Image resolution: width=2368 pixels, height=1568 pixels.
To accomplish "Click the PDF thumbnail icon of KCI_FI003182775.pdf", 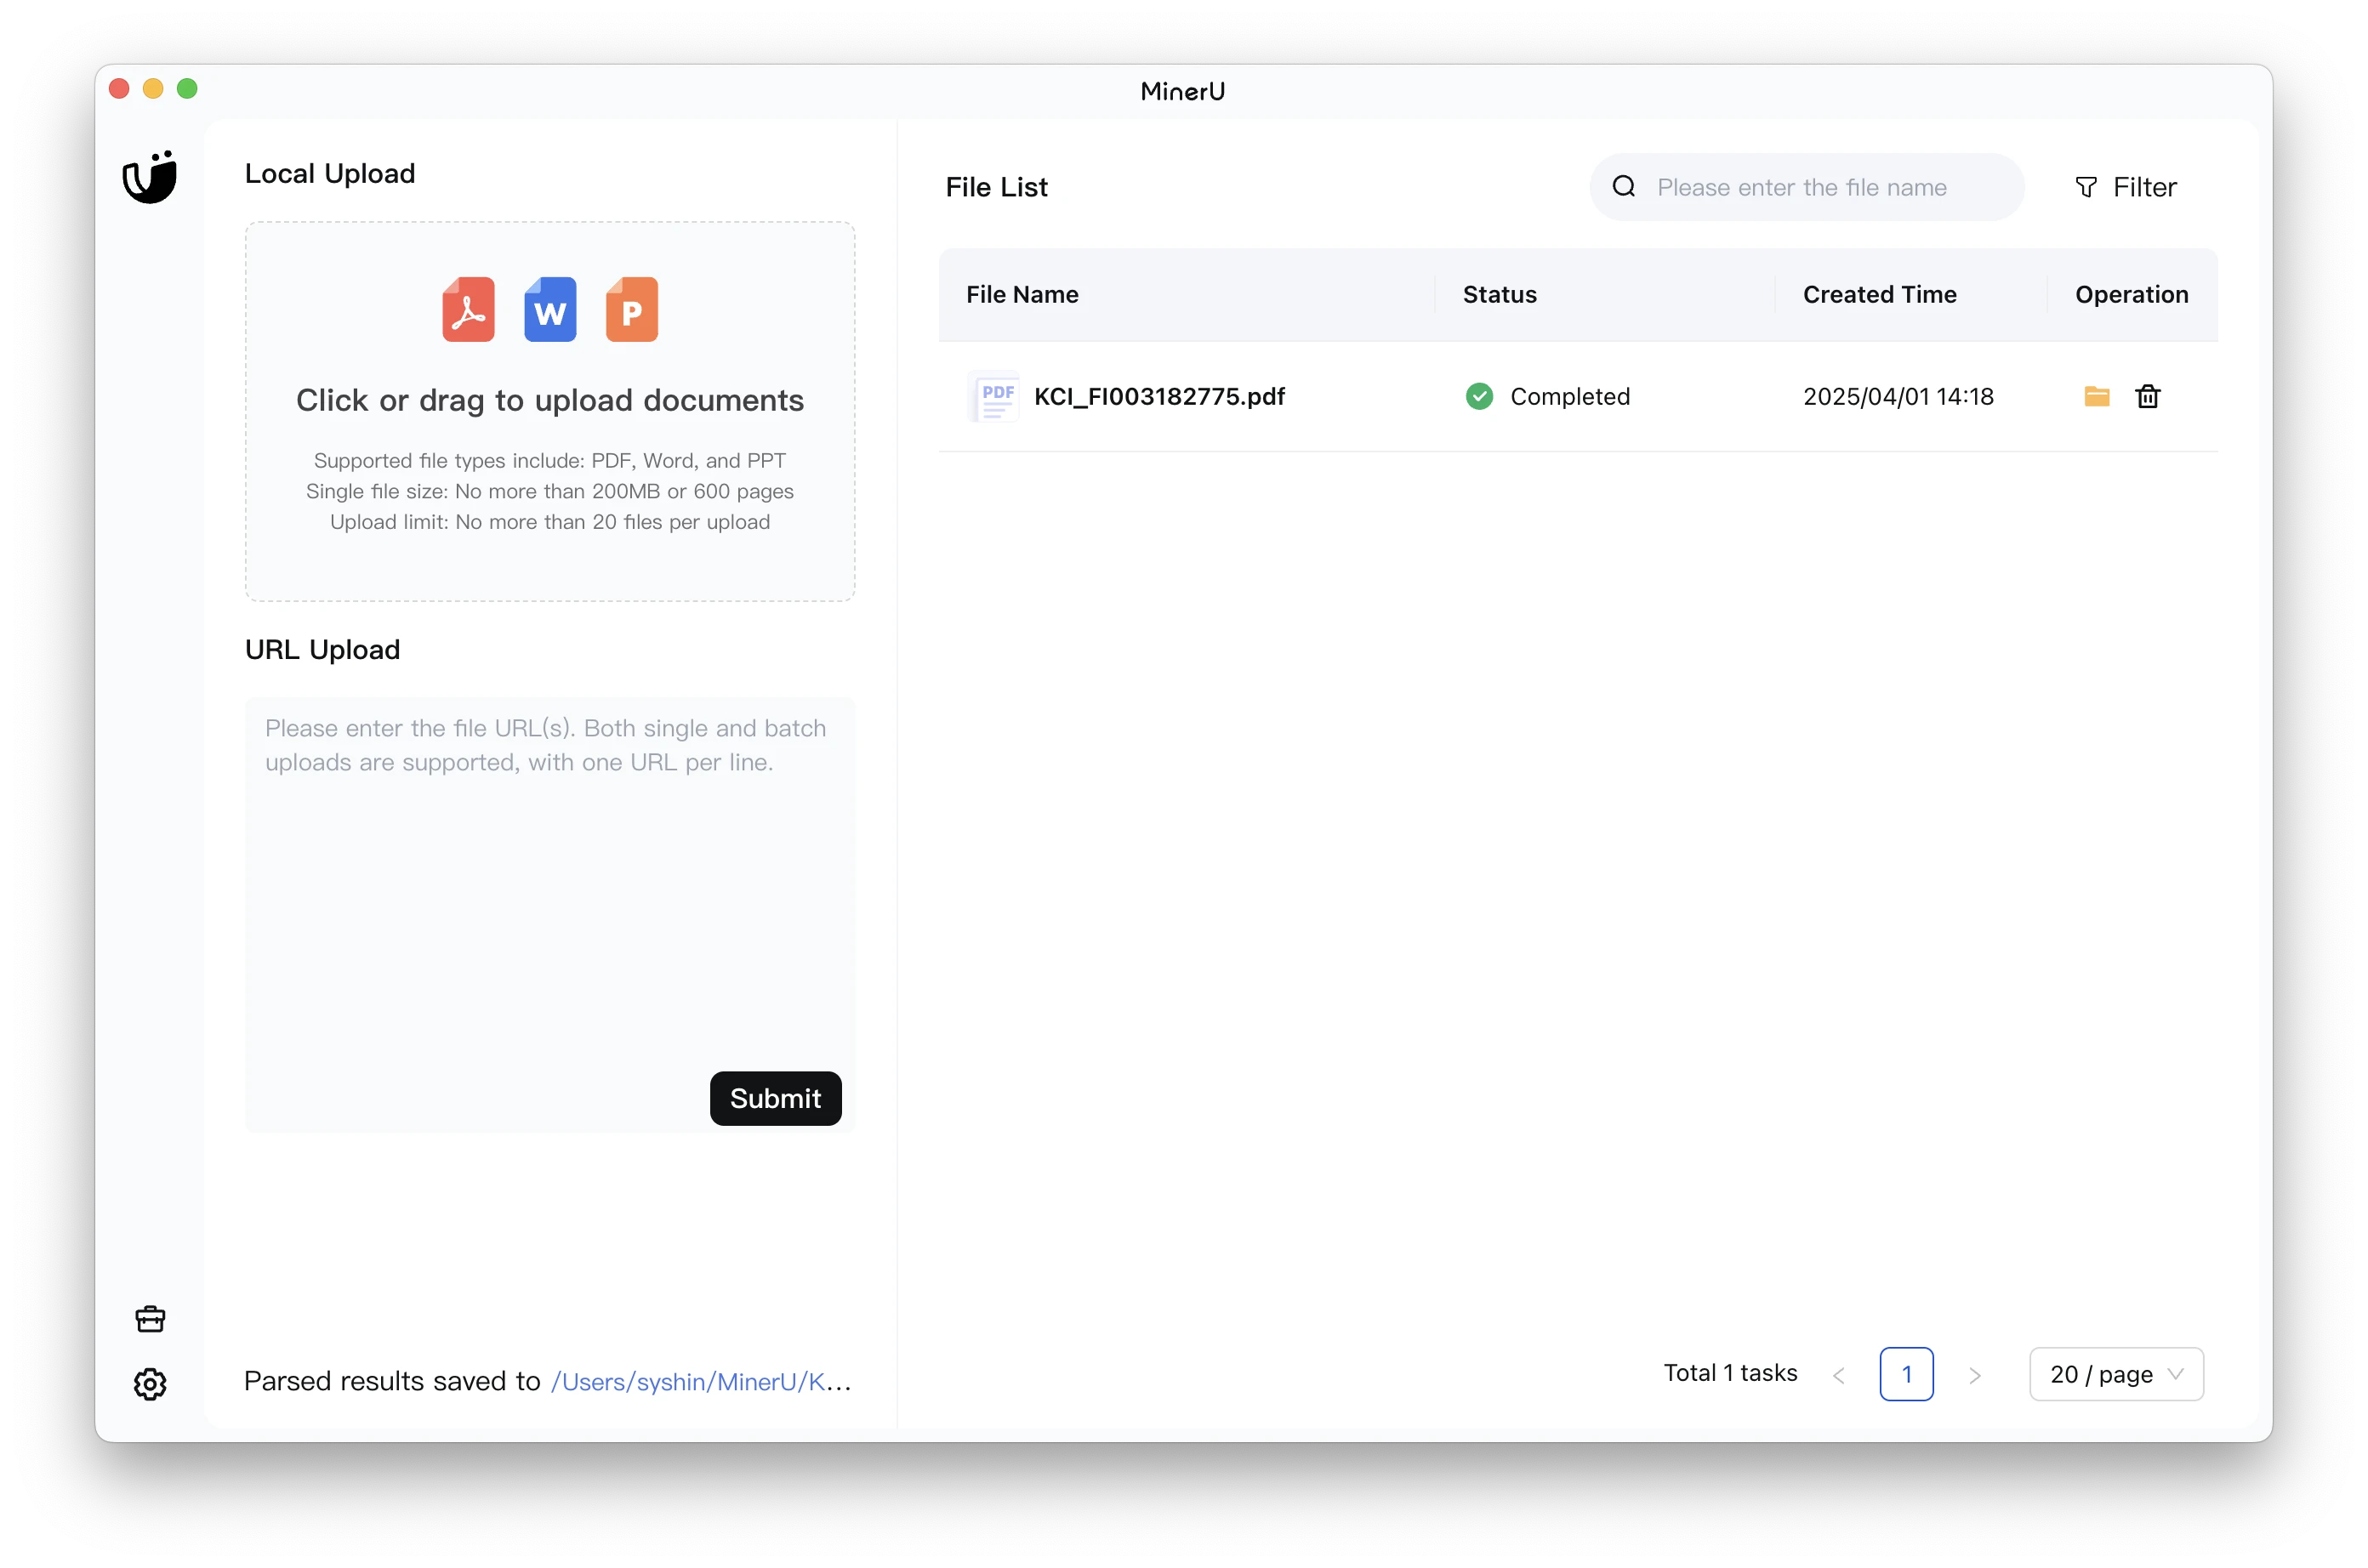I will [995, 397].
